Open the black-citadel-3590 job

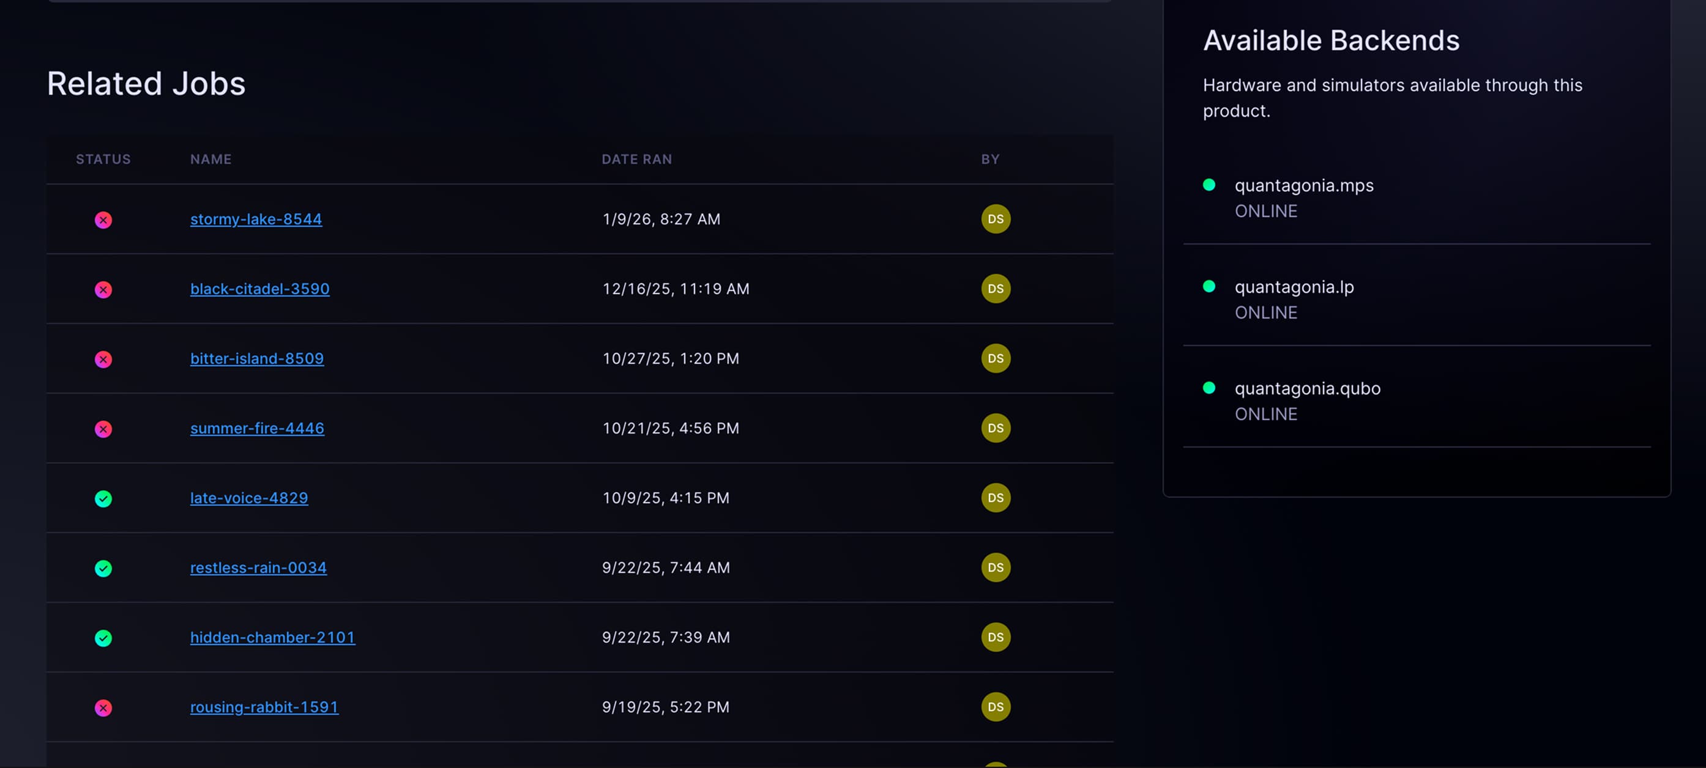(x=259, y=289)
